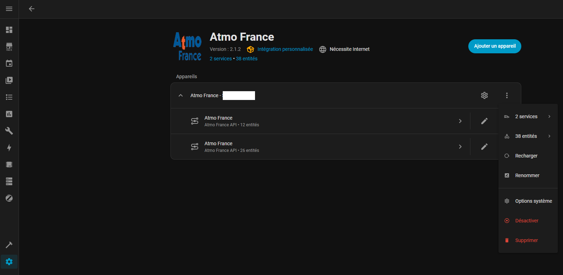Open Settings gear in the sidebar
This screenshot has width=563, height=275.
point(9,262)
